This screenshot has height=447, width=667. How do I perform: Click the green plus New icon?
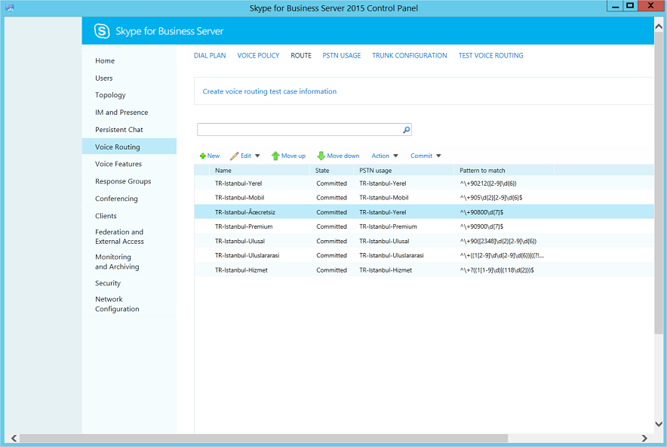coord(203,156)
